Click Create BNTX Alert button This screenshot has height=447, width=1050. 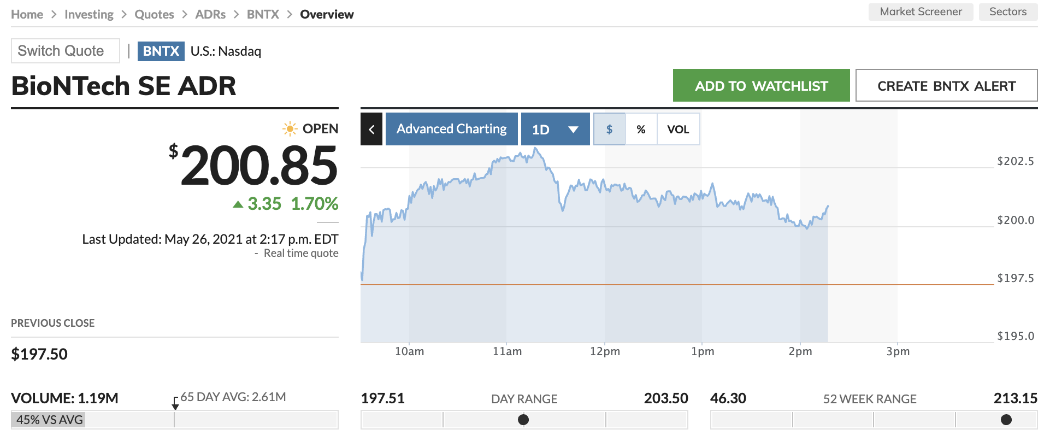tap(946, 86)
